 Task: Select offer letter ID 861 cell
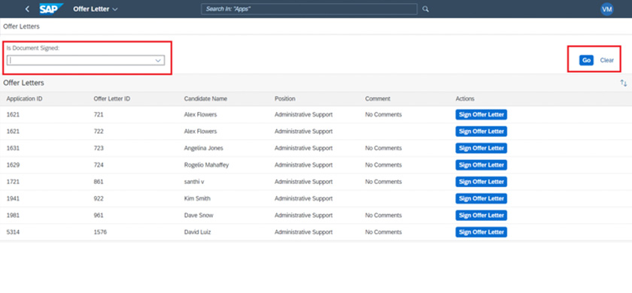(99, 182)
